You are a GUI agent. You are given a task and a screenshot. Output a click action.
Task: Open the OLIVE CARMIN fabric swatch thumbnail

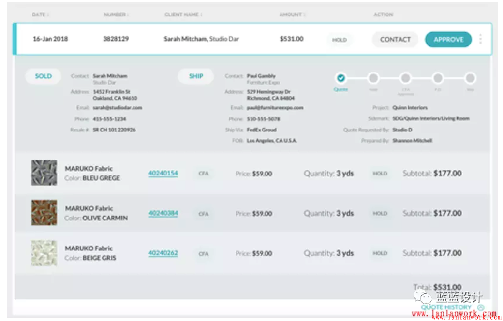[44, 213]
